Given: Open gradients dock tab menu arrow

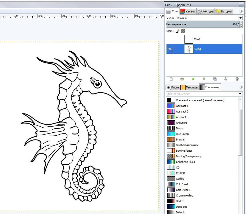Looking at the screenshot, I should (241, 87).
